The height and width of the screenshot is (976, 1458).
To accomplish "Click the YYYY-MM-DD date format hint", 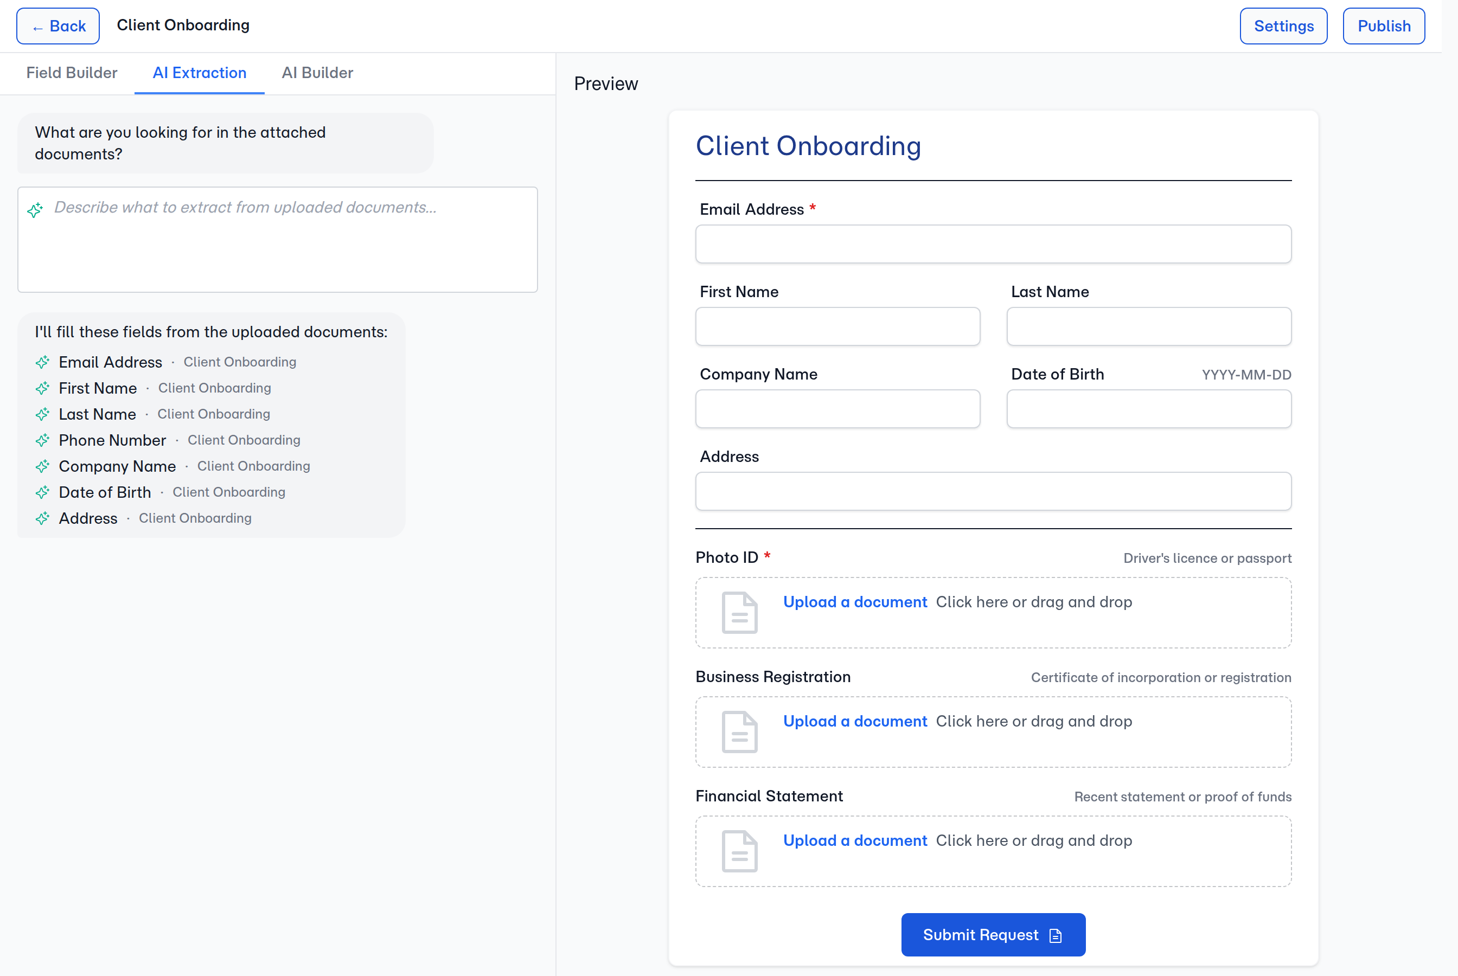I will coord(1246,375).
